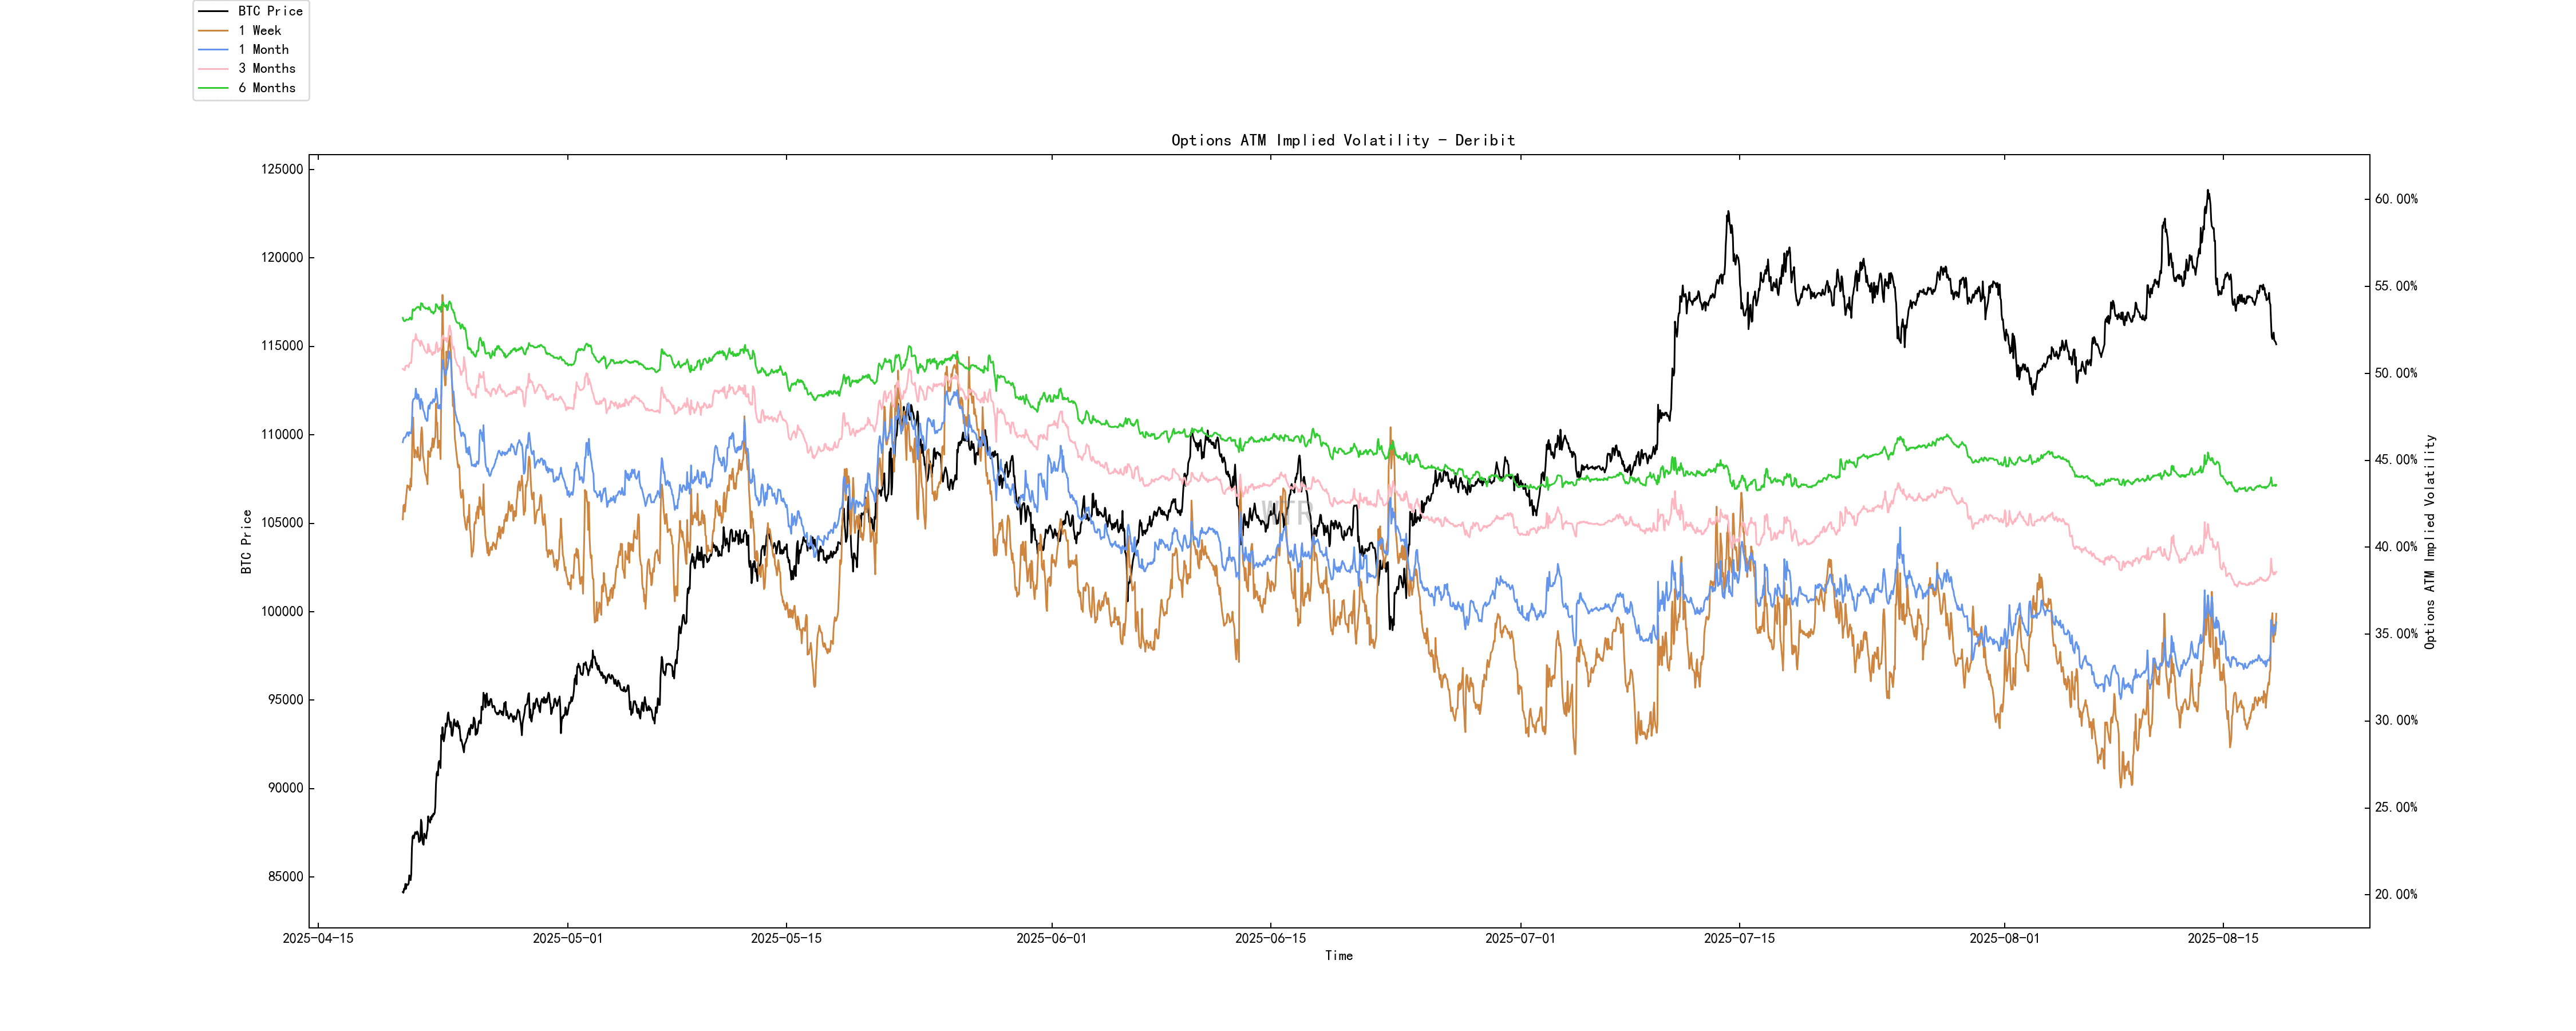The width and height of the screenshot is (2576, 1031).
Task: Click the 125000 left axis tick label
Action: click(x=282, y=169)
